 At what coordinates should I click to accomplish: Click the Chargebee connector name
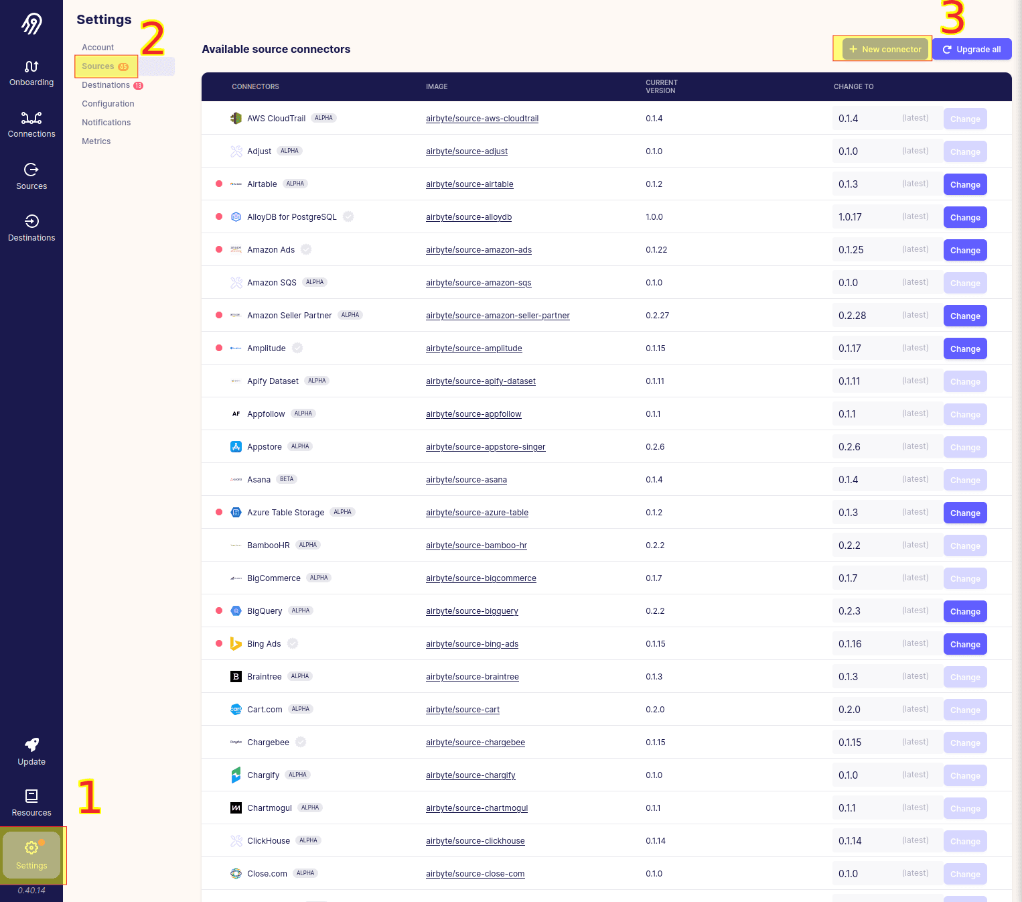268,743
